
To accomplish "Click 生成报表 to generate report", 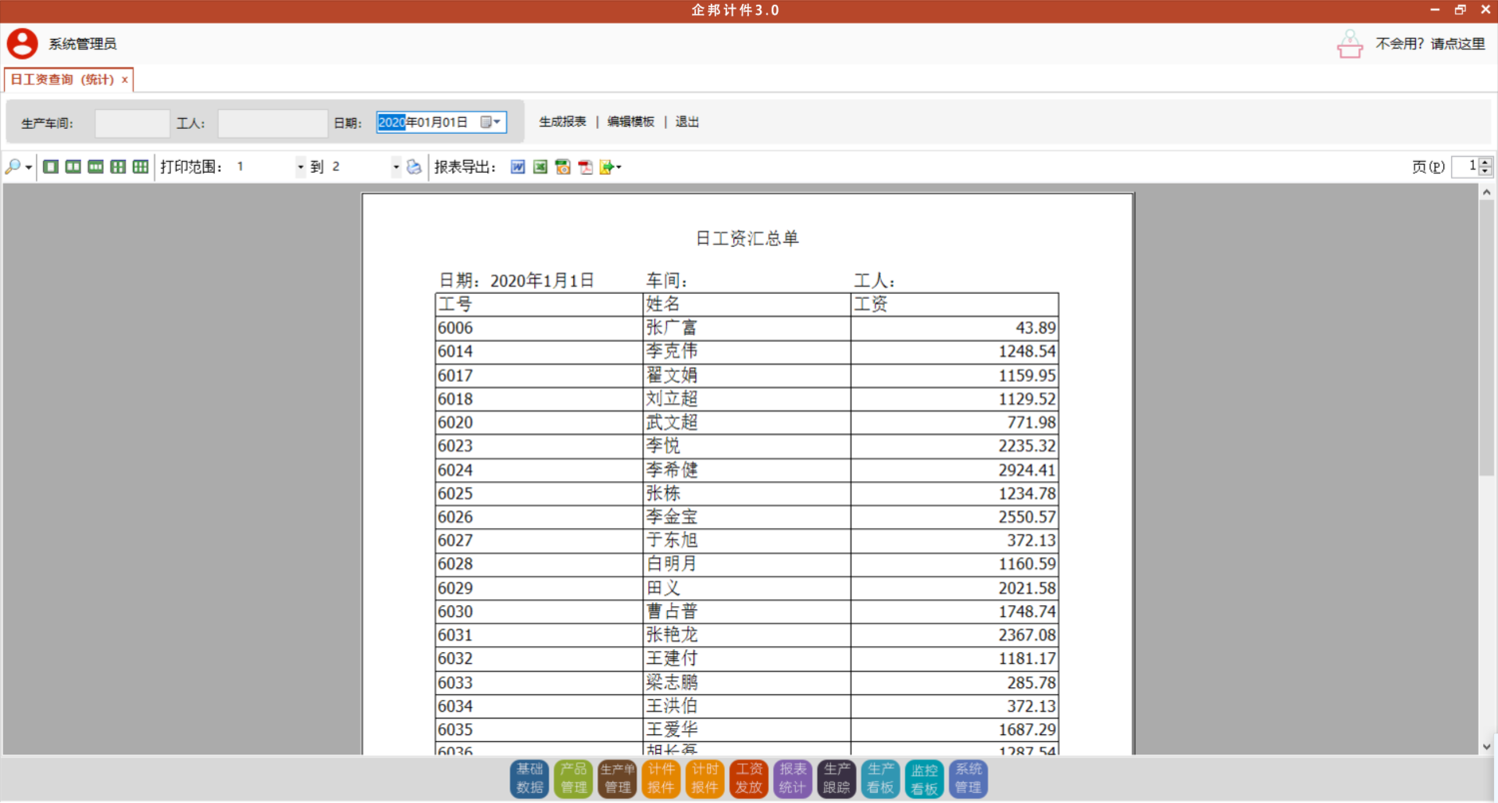I will 562,122.
